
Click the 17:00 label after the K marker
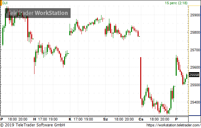coord(78,119)
